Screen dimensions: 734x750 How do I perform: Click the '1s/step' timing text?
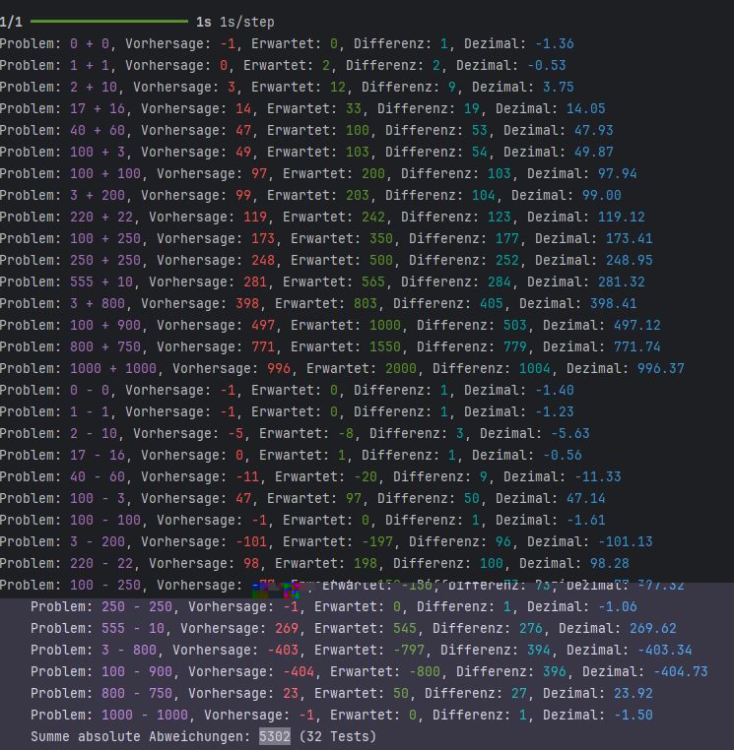[x=247, y=22]
